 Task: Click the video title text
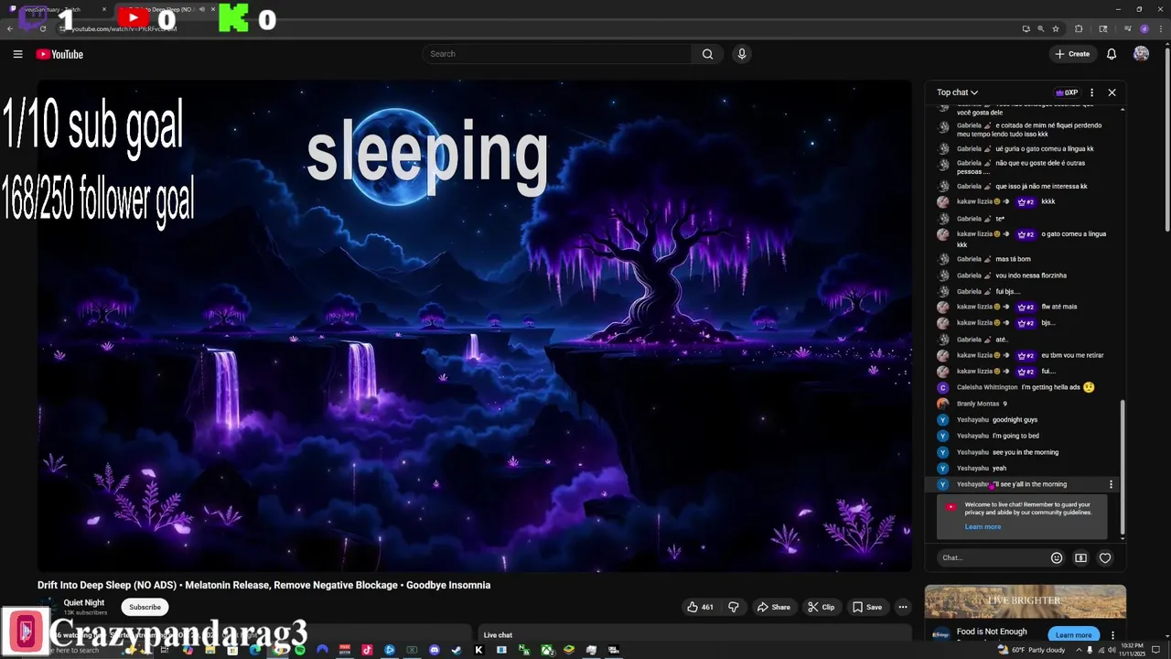[x=263, y=585]
